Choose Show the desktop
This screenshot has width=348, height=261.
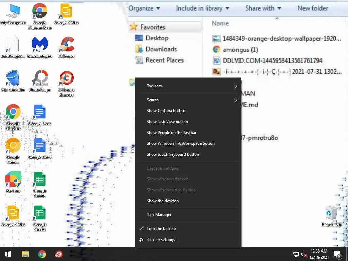[188, 201]
